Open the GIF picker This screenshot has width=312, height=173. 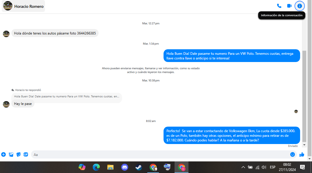coord(26,154)
